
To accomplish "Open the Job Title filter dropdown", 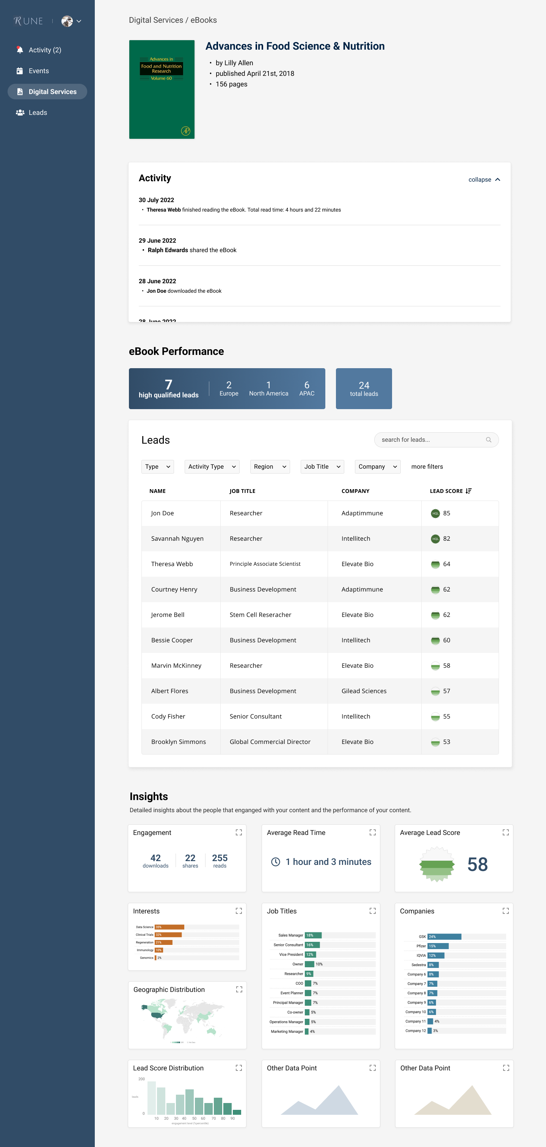I will coord(322,467).
